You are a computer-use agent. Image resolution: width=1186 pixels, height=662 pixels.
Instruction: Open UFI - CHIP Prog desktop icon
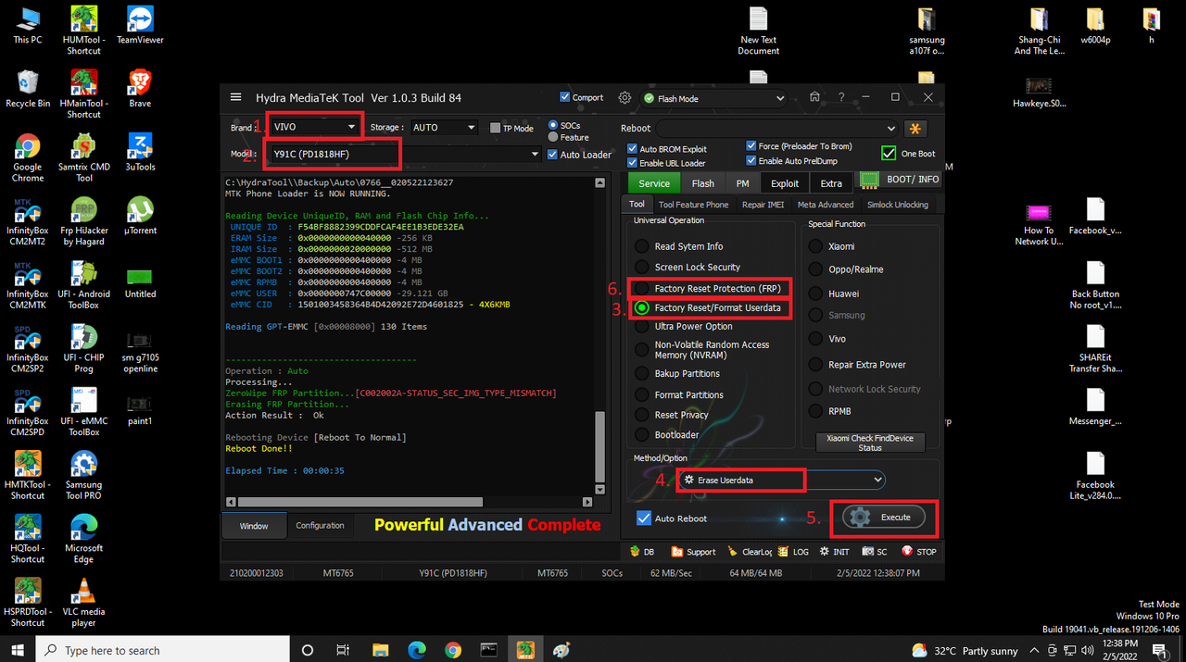point(83,348)
